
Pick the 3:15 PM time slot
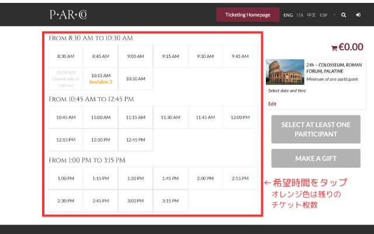[170, 201]
